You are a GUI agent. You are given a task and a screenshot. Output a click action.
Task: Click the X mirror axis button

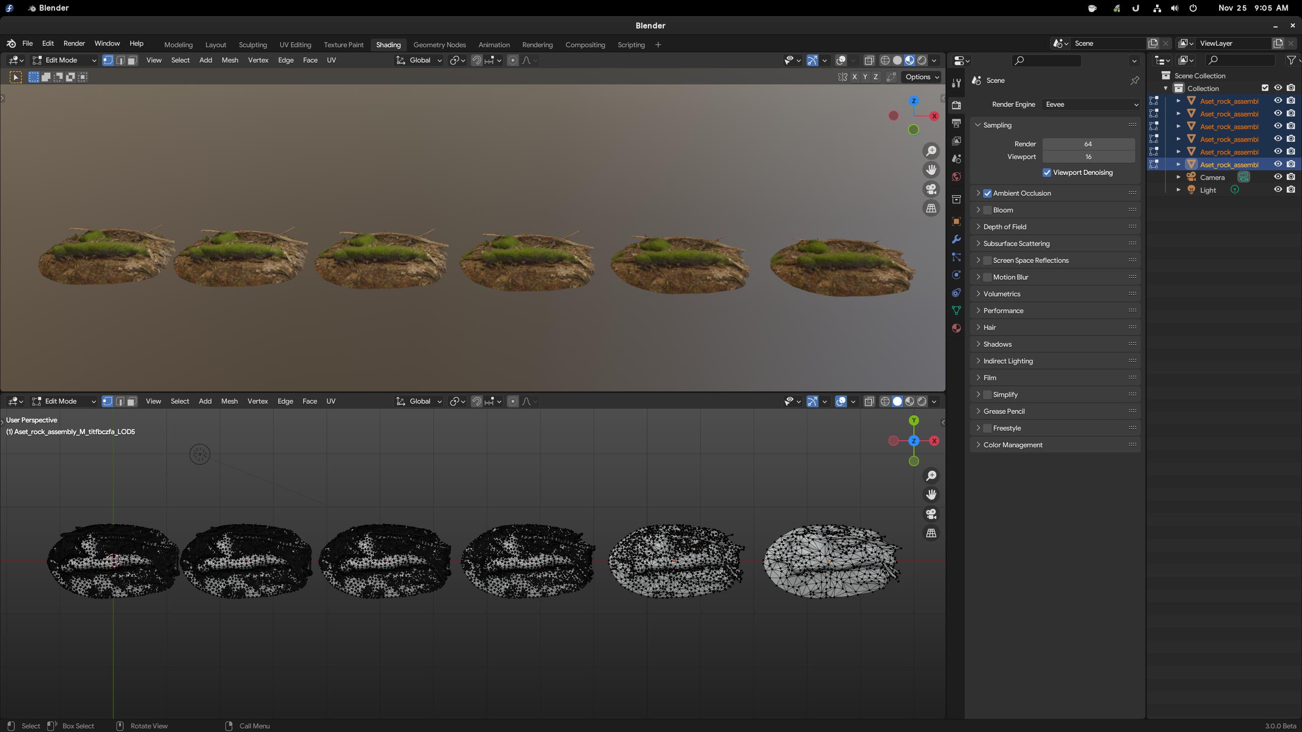pos(854,77)
